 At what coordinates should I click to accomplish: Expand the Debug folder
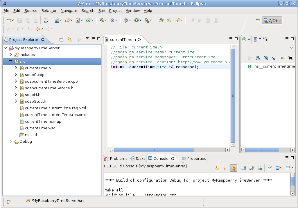tap(11, 141)
